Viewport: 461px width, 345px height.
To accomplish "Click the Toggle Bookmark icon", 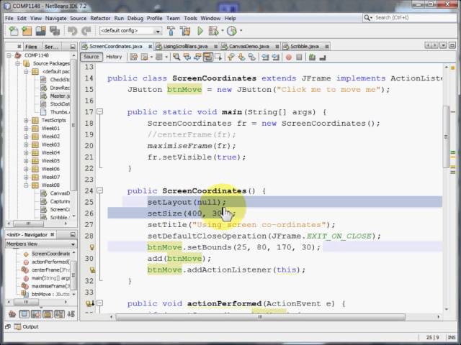I will tap(252, 57).
